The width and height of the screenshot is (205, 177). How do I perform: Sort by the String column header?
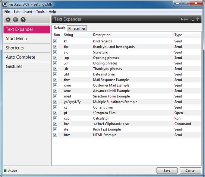point(77,35)
